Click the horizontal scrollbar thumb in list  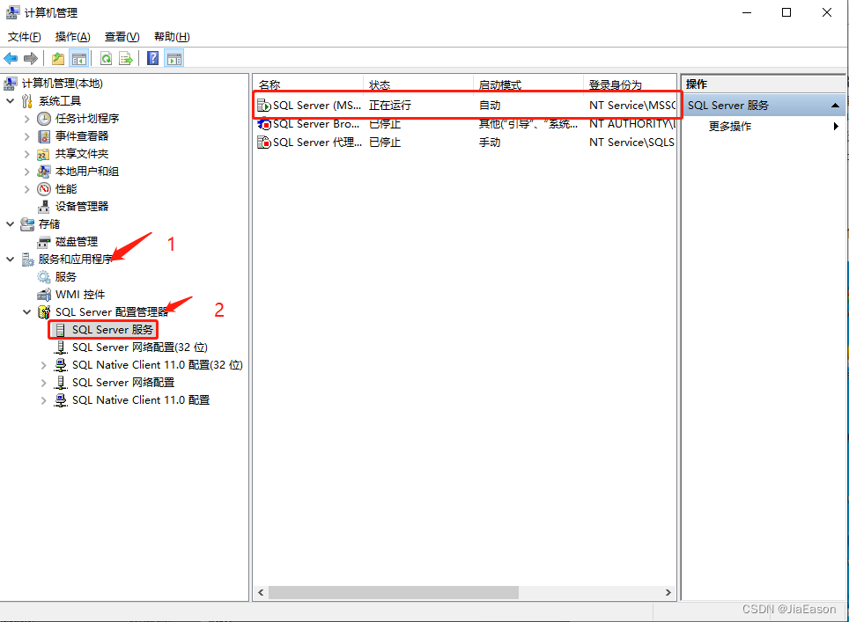(394, 593)
